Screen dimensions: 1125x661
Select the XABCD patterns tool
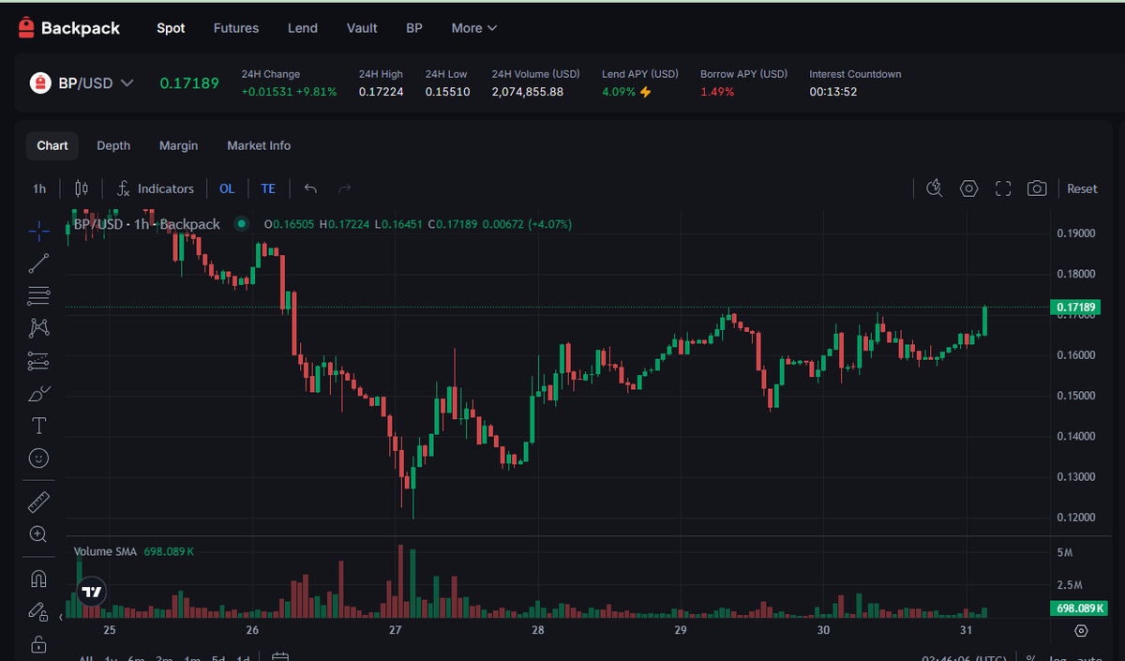(x=38, y=327)
